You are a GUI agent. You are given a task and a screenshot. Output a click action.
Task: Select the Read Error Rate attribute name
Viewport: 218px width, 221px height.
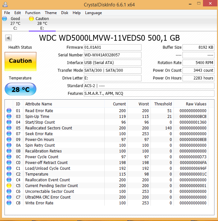[x=39, y=111]
